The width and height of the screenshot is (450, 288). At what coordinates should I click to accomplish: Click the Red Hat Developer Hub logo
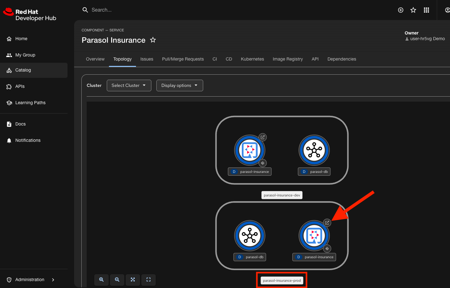(x=30, y=15)
